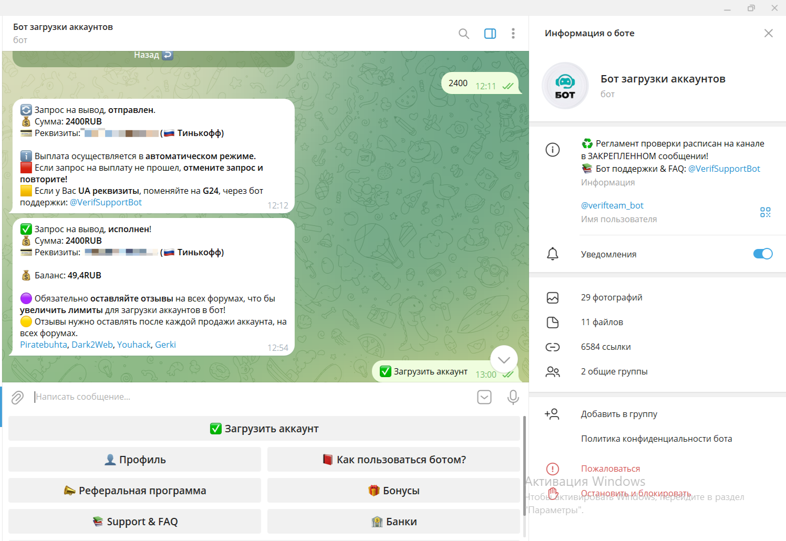
Task: Click the microphone voice message icon
Action: point(513,397)
